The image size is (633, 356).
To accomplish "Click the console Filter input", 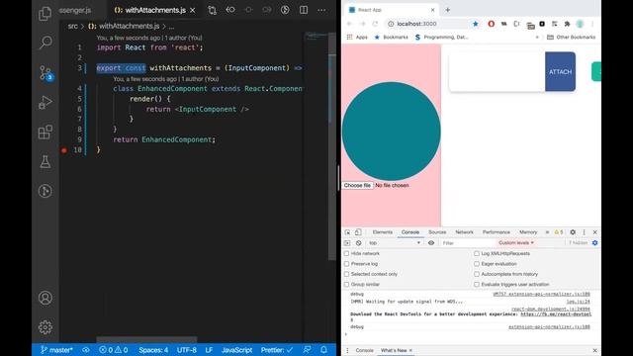I will point(467,243).
